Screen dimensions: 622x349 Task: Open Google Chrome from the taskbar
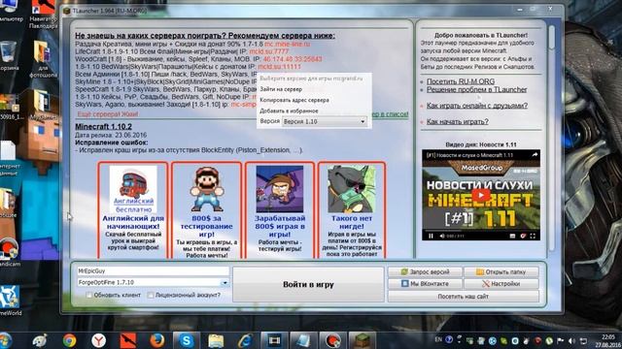(x=69, y=340)
